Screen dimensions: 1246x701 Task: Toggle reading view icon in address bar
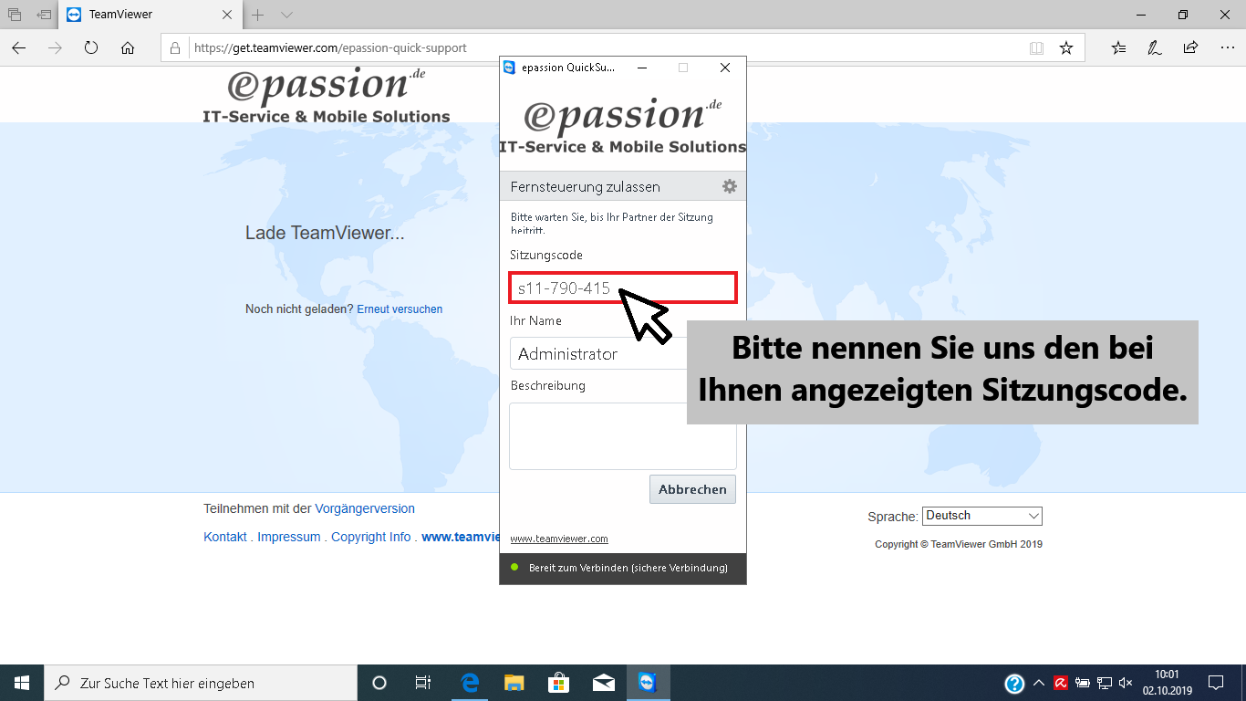[1036, 47]
